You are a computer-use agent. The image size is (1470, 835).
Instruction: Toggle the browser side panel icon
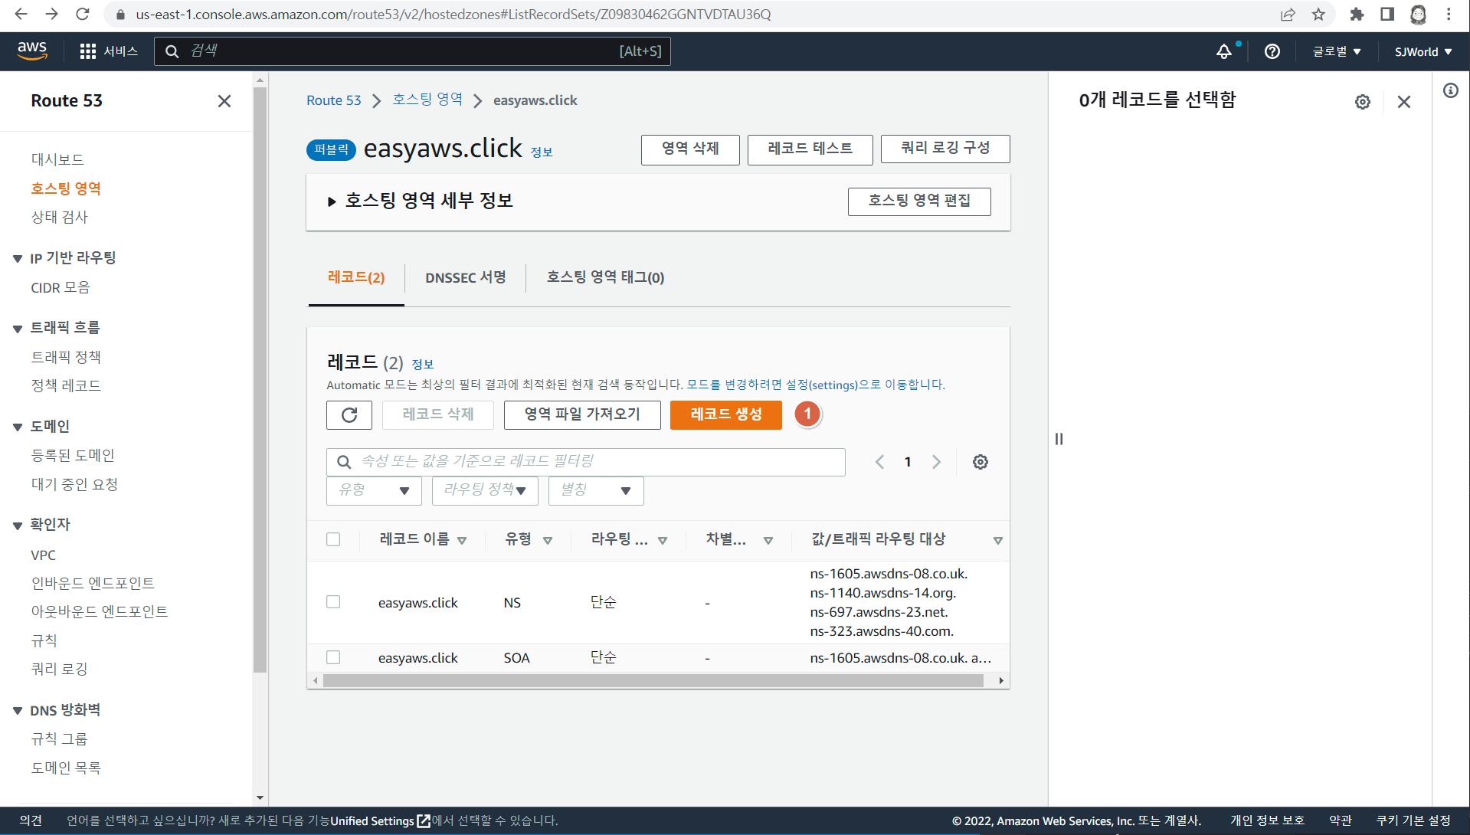1387,14
